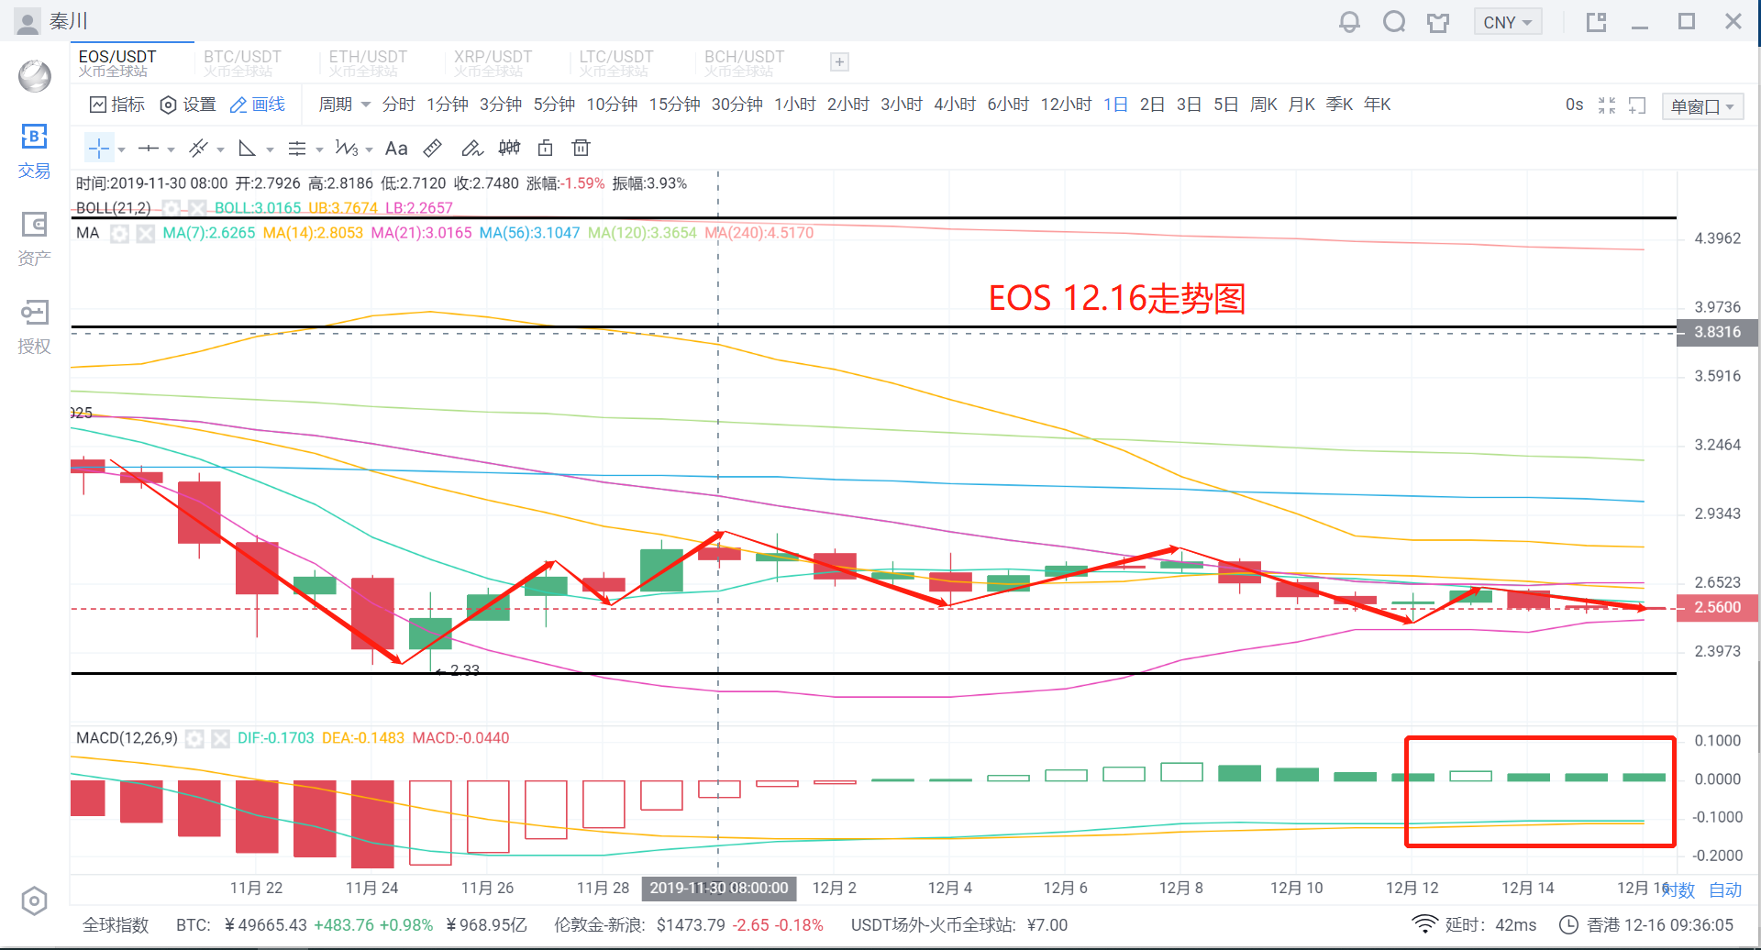Open the CNY currency dropdown

[x=1507, y=22]
